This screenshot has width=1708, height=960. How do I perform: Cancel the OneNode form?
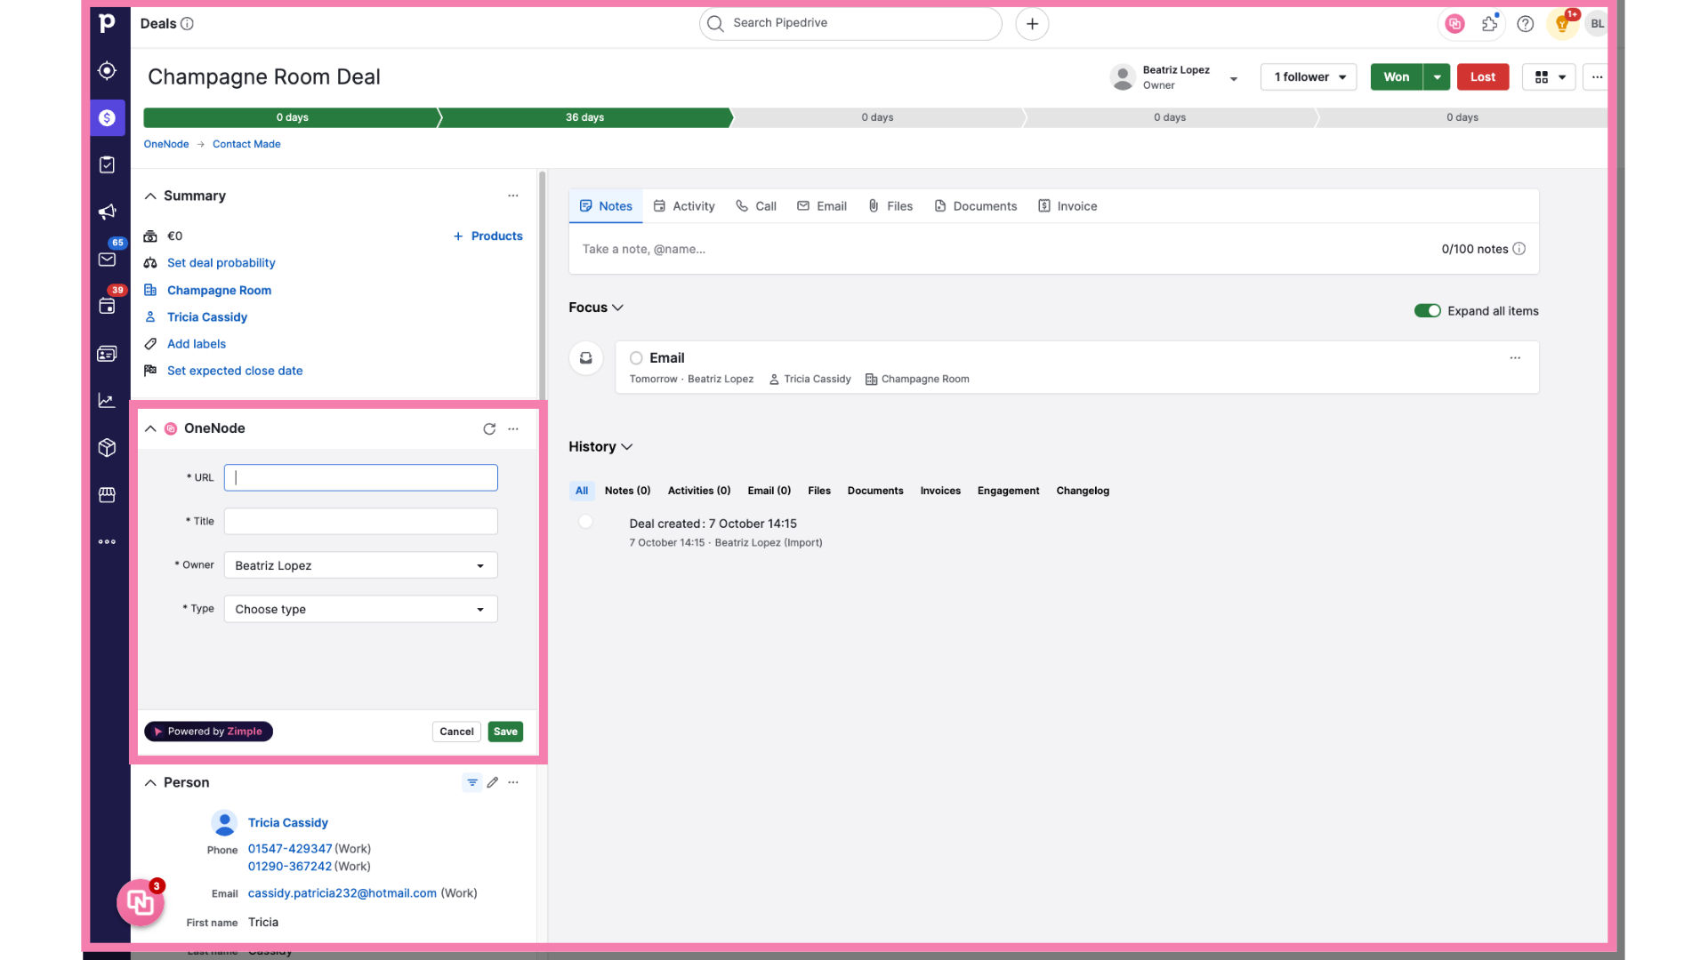[456, 732]
